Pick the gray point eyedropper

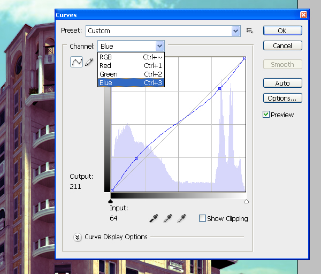[x=168, y=218]
